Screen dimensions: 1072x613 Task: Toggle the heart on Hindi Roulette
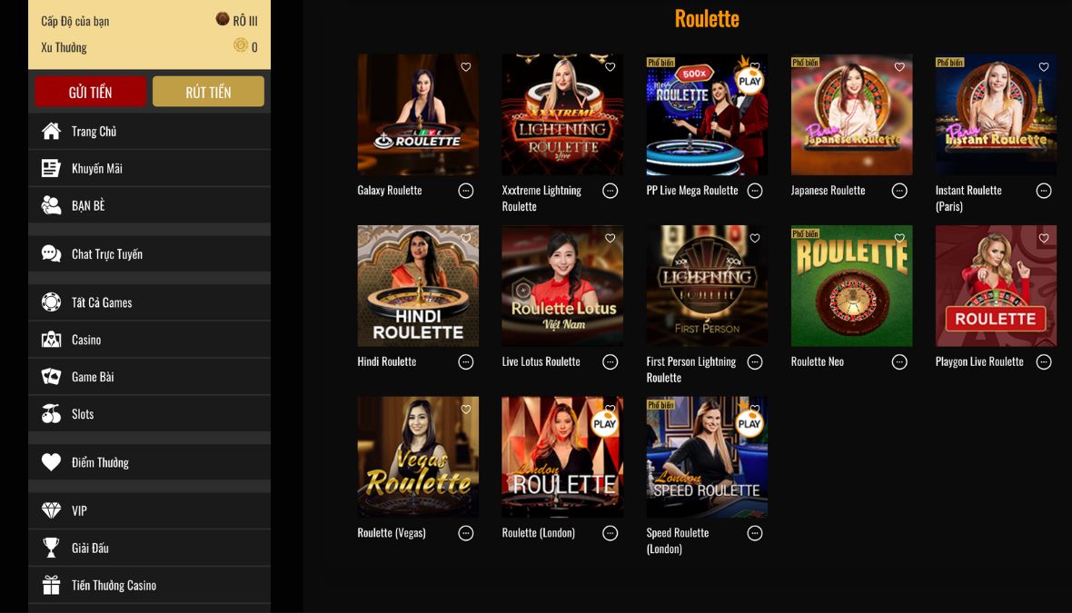(465, 238)
